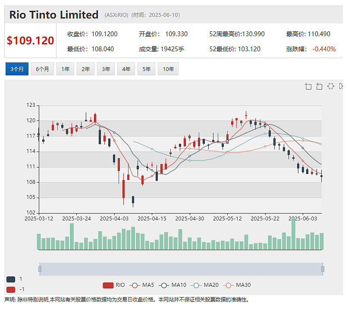Click the dark swatch labeled 1
348x310 pixels.
pyautogui.click(x=11, y=279)
